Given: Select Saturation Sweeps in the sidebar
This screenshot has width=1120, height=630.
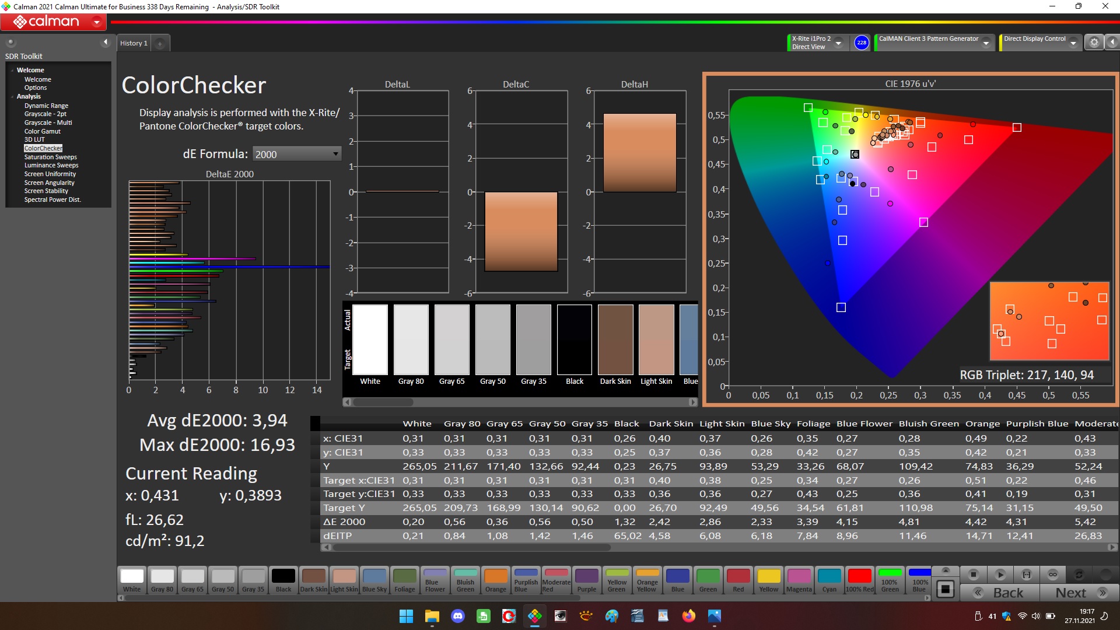Looking at the screenshot, I should click(x=50, y=157).
